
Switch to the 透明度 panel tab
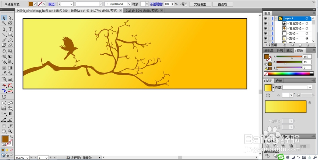click(x=268, y=50)
